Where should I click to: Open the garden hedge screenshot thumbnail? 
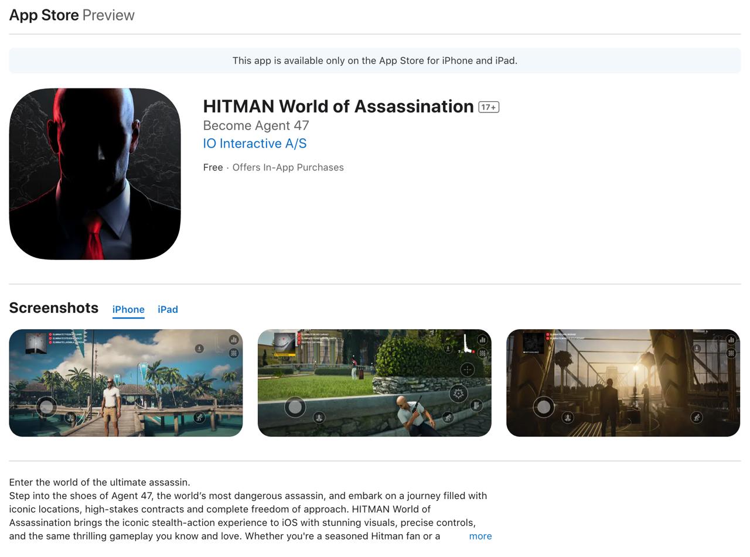pyautogui.click(x=374, y=383)
